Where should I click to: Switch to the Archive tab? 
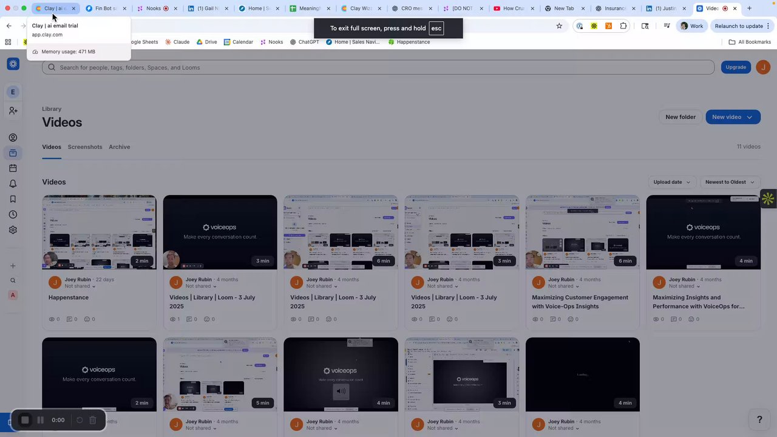pyautogui.click(x=120, y=147)
